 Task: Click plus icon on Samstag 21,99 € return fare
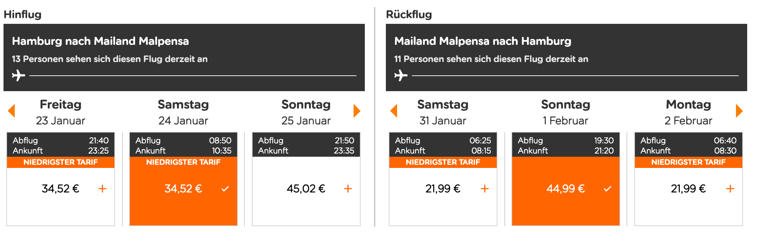(x=485, y=189)
